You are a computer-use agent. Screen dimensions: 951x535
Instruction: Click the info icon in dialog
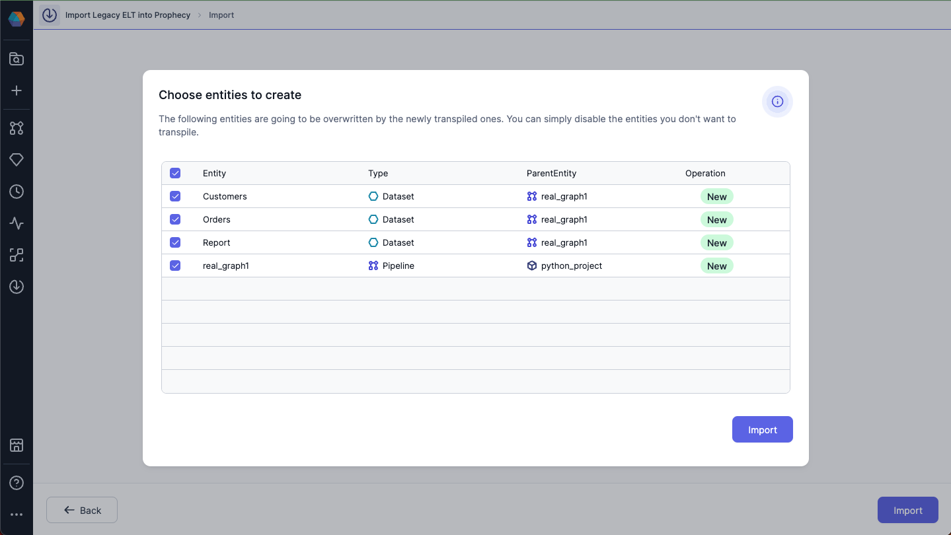pos(777,102)
